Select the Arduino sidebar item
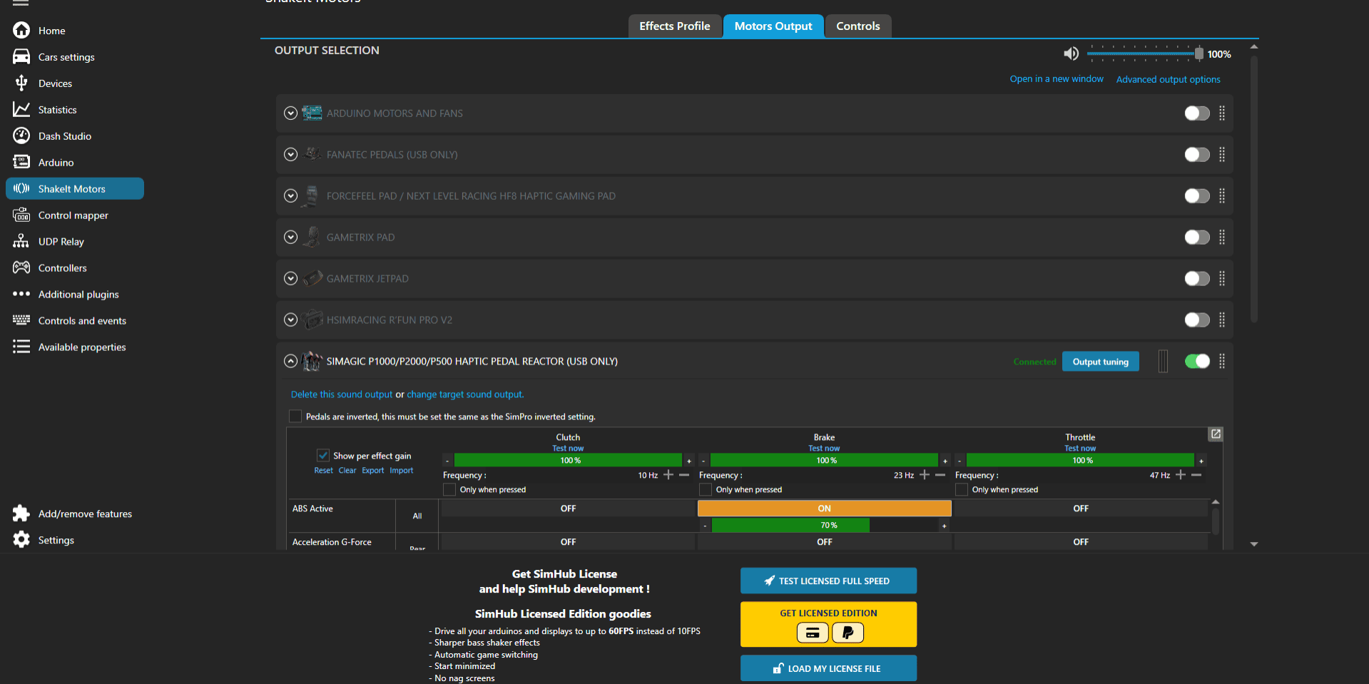The height and width of the screenshot is (684, 1369). pos(54,162)
